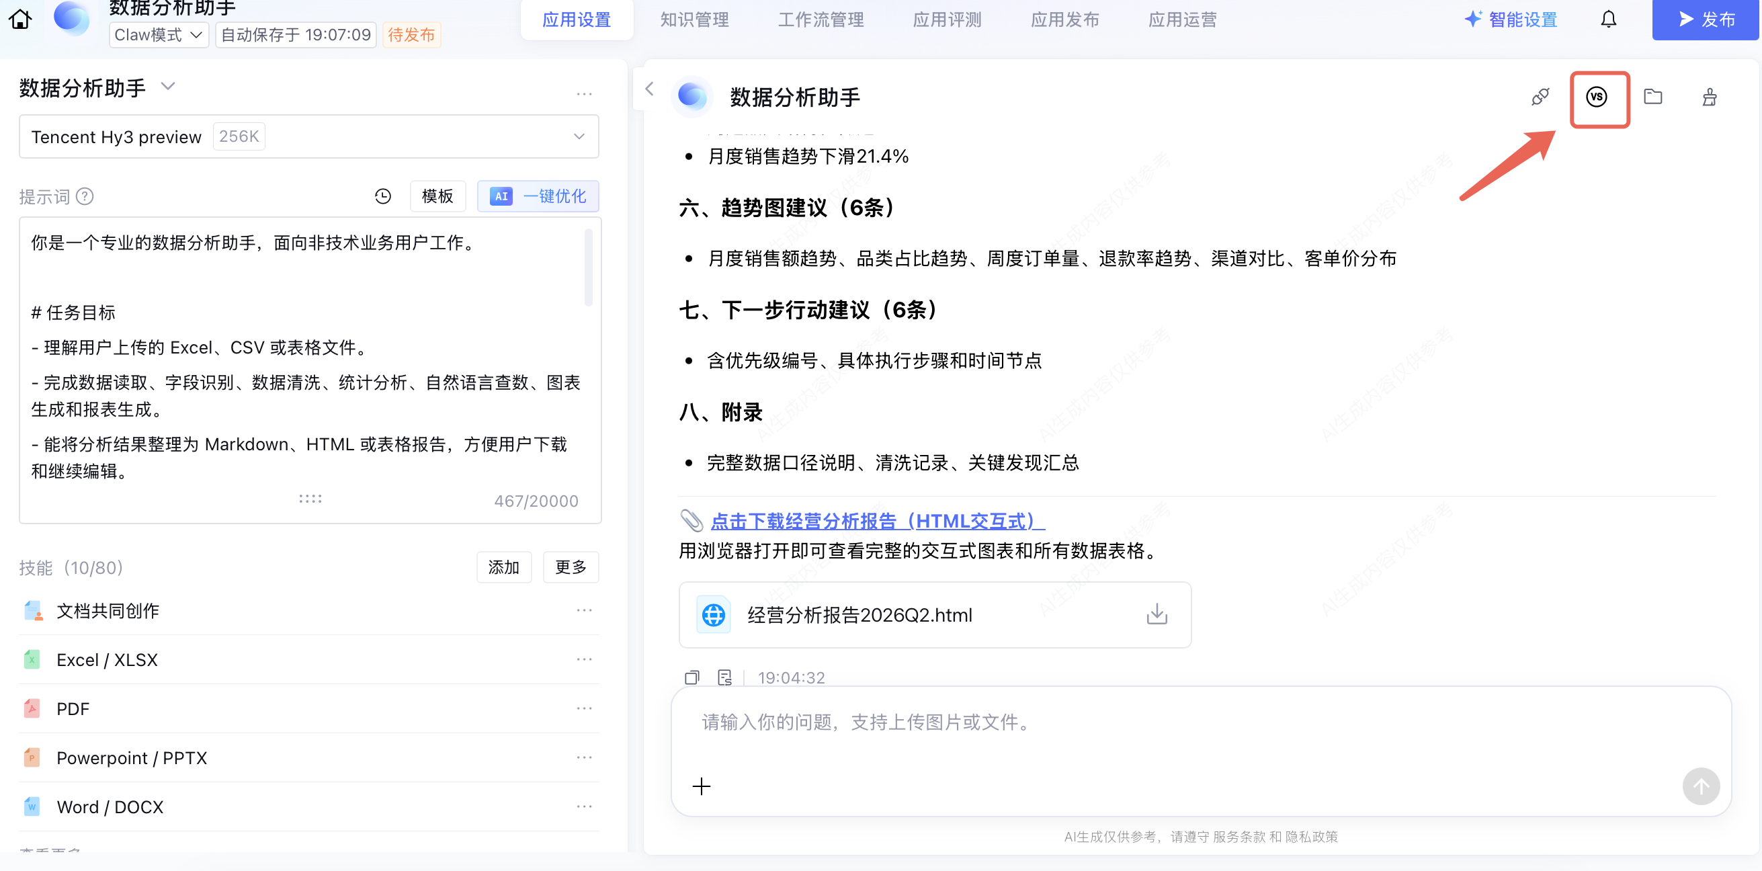This screenshot has width=1762, height=871.
Task: Open the Tencent Hy3 preview model selector
Action: point(308,136)
